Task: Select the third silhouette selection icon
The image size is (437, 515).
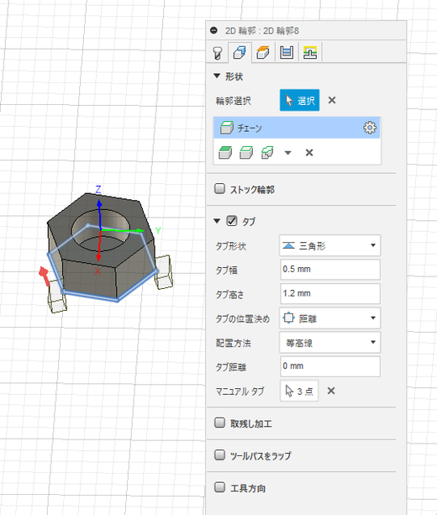Action: (x=267, y=153)
